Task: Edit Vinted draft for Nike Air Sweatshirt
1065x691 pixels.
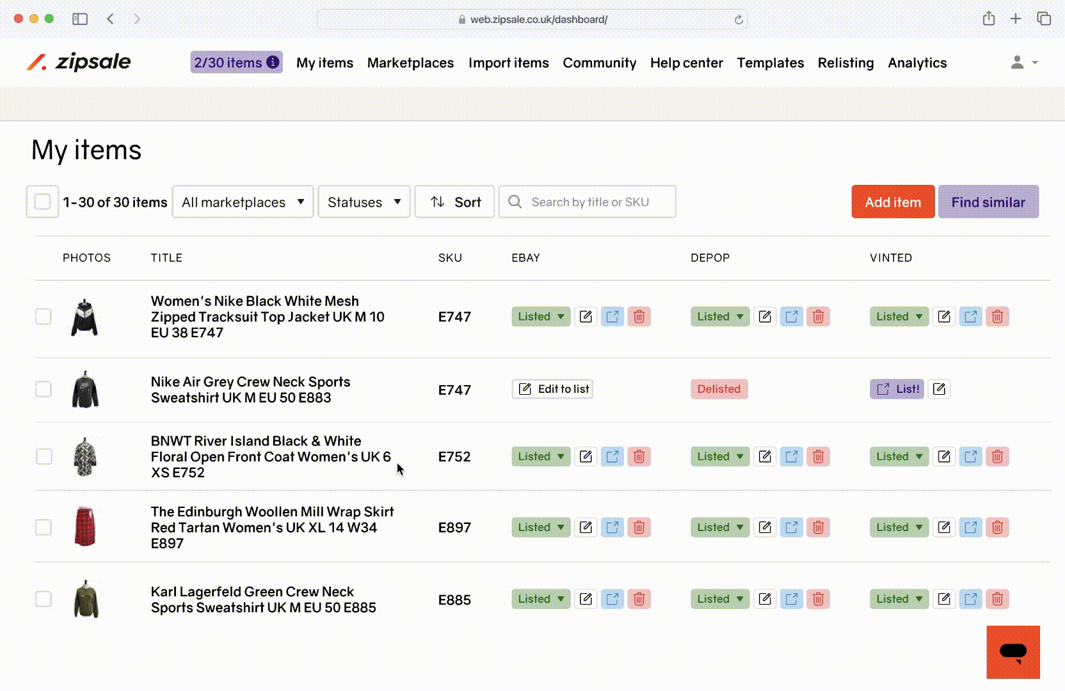Action: pyautogui.click(x=939, y=389)
